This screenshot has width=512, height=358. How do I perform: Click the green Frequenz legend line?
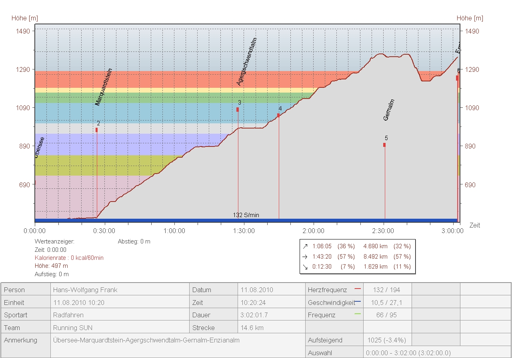(358, 314)
